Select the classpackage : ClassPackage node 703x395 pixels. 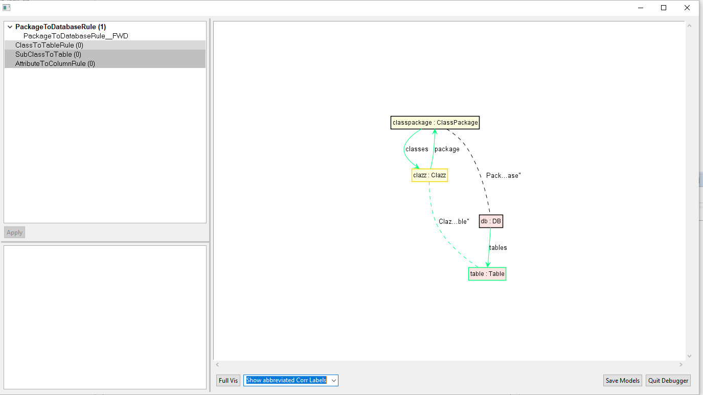pos(435,122)
